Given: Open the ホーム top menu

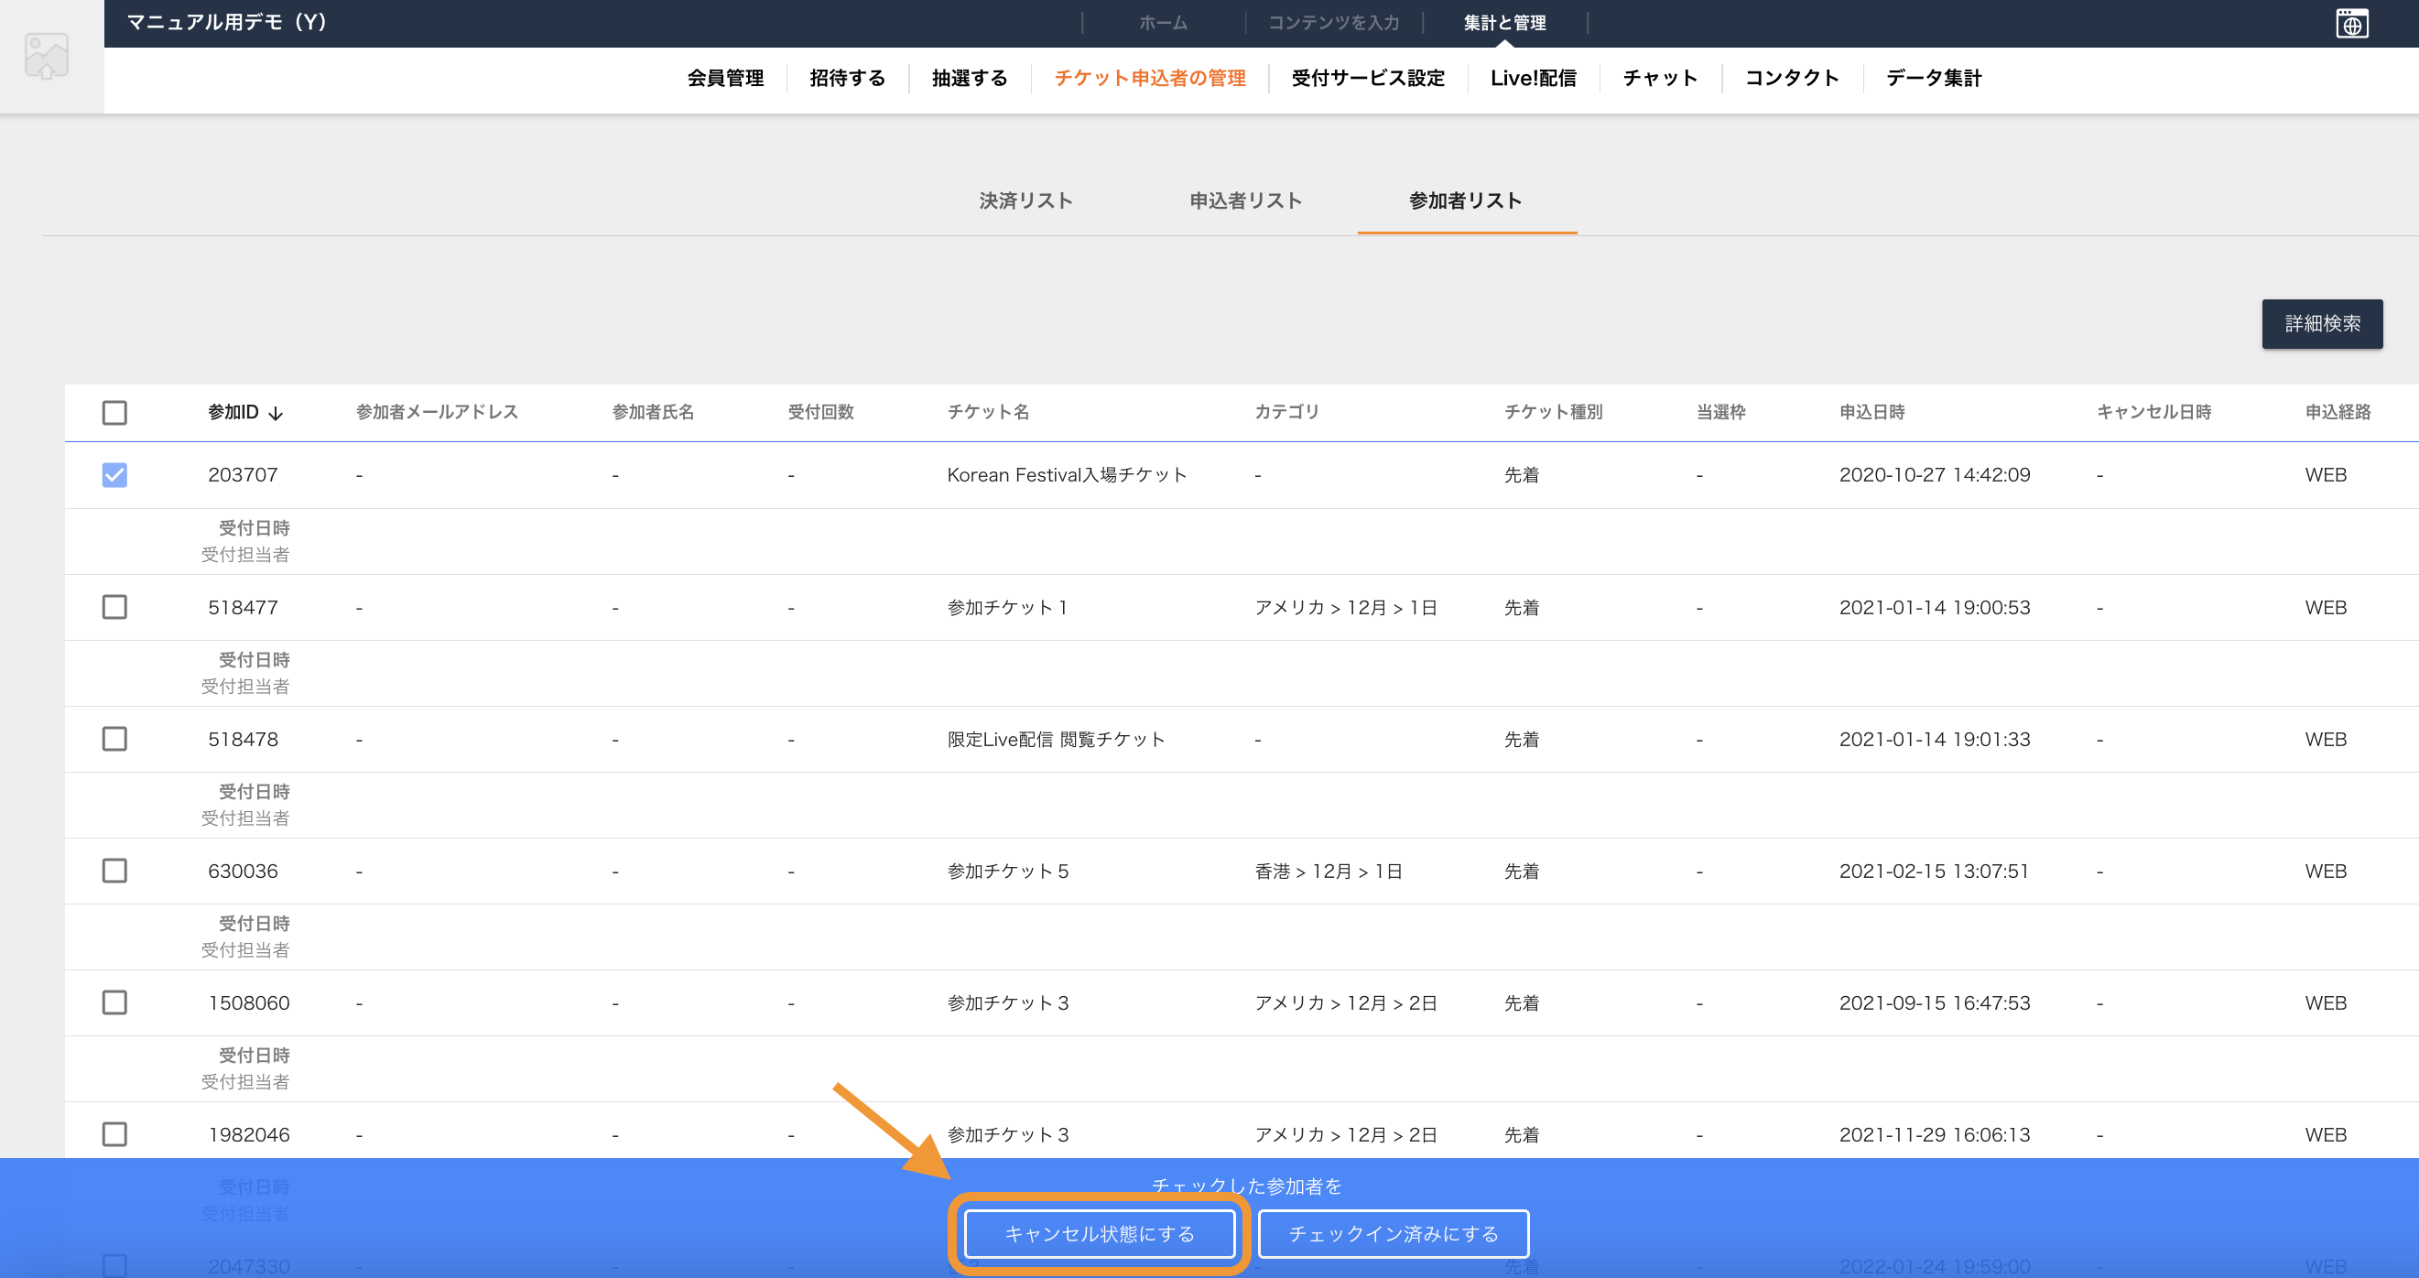Looking at the screenshot, I should tap(1163, 23).
